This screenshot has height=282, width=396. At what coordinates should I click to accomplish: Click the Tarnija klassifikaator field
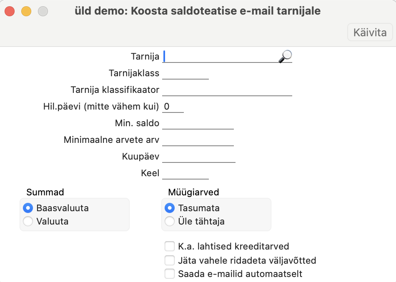pos(227,90)
